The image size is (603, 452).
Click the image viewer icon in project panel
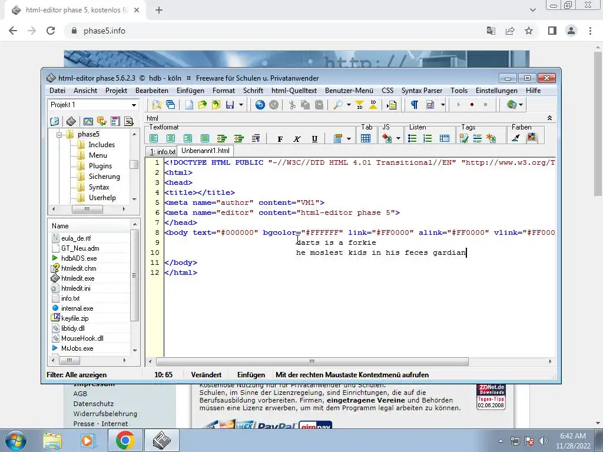[x=88, y=121]
